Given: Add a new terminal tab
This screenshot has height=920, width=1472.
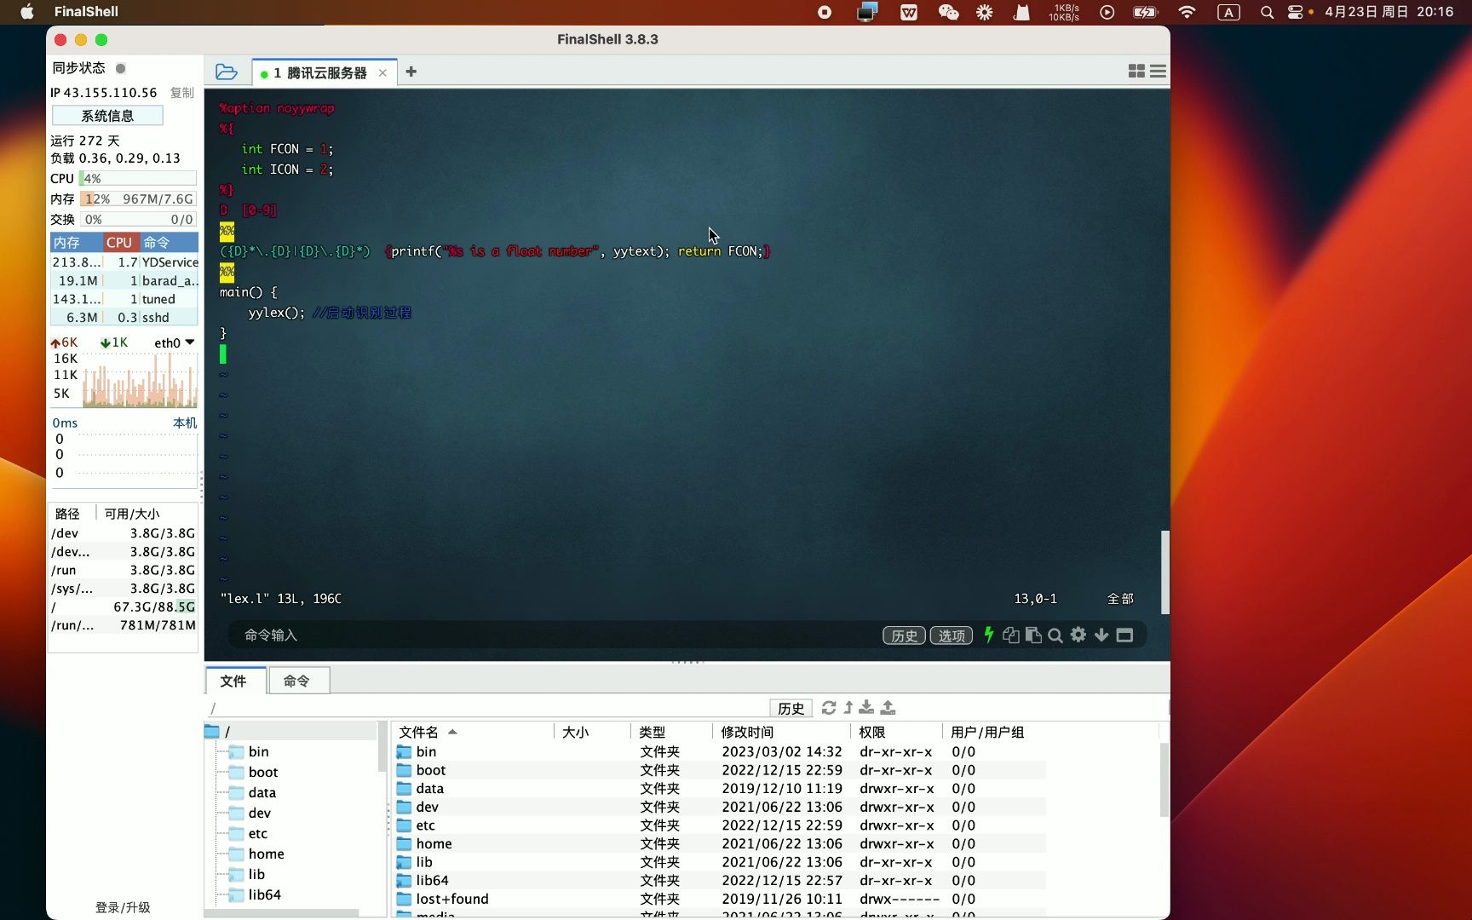Looking at the screenshot, I should (411, 72).
